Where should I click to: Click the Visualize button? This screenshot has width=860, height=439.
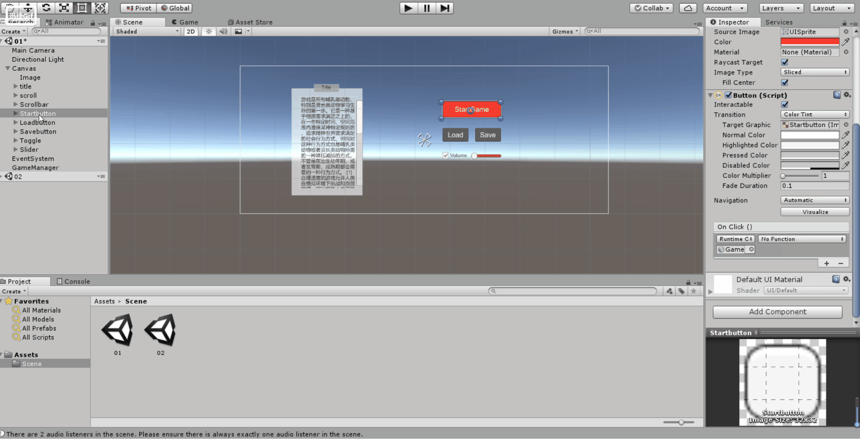pyautogui.click(x=815, y=212)
